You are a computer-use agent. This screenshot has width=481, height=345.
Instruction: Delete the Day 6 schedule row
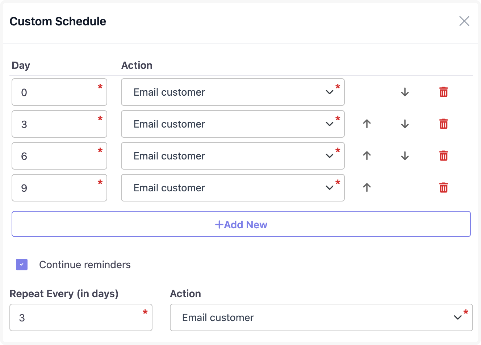click(443, 156)
